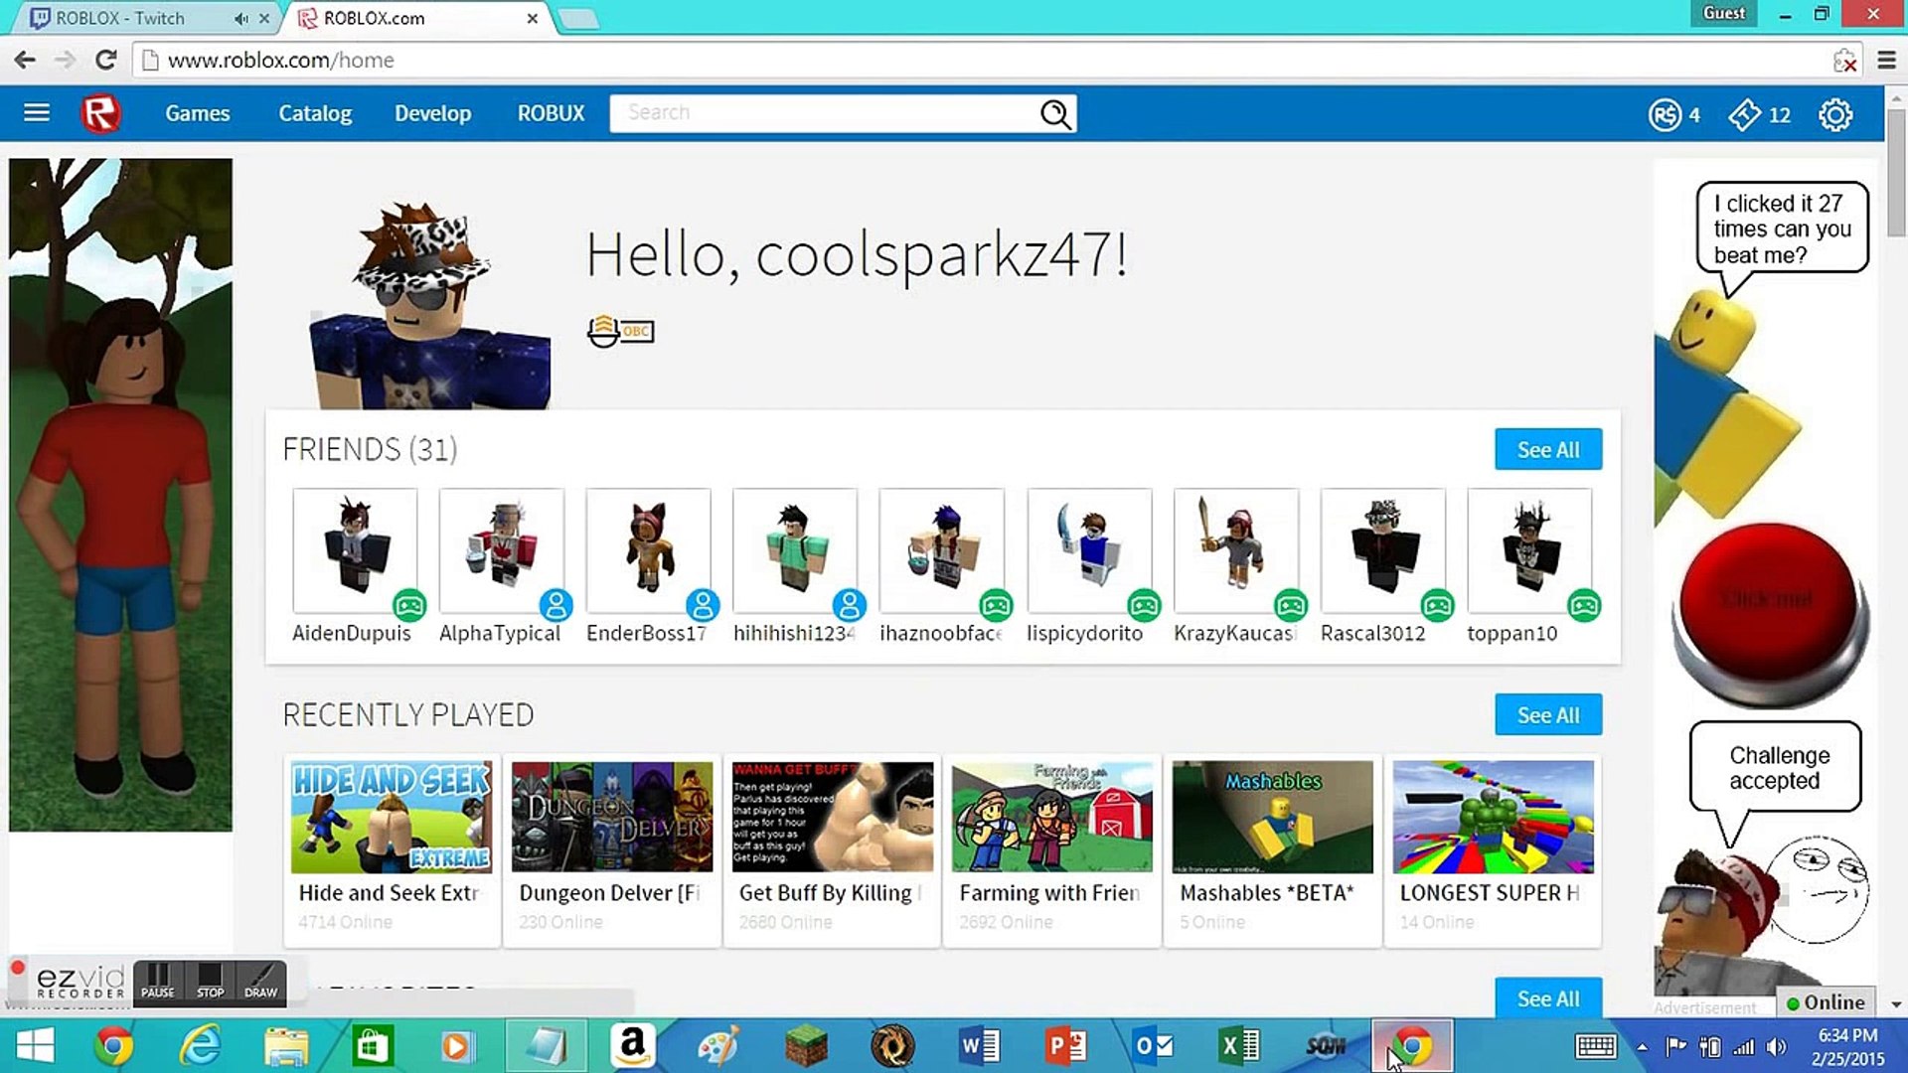Click the OBC membership badge icon
The height and width of the screenshot is (1073, 1908).
click(x=621, y=331)
